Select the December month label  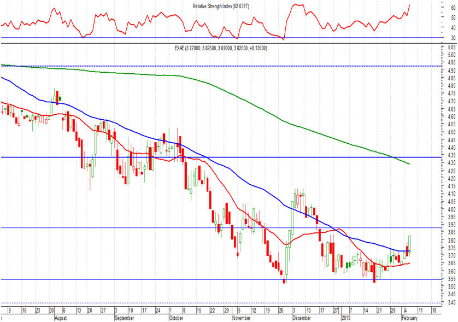point(302,318)
